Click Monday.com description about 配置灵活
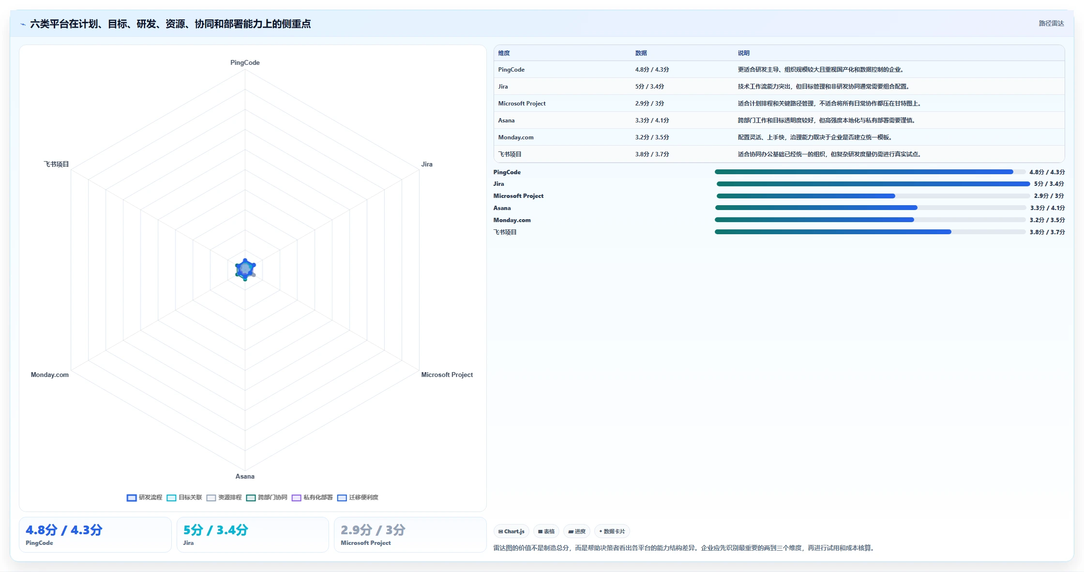The width and height of the screenshot is (1084, 572). (816, 137)
